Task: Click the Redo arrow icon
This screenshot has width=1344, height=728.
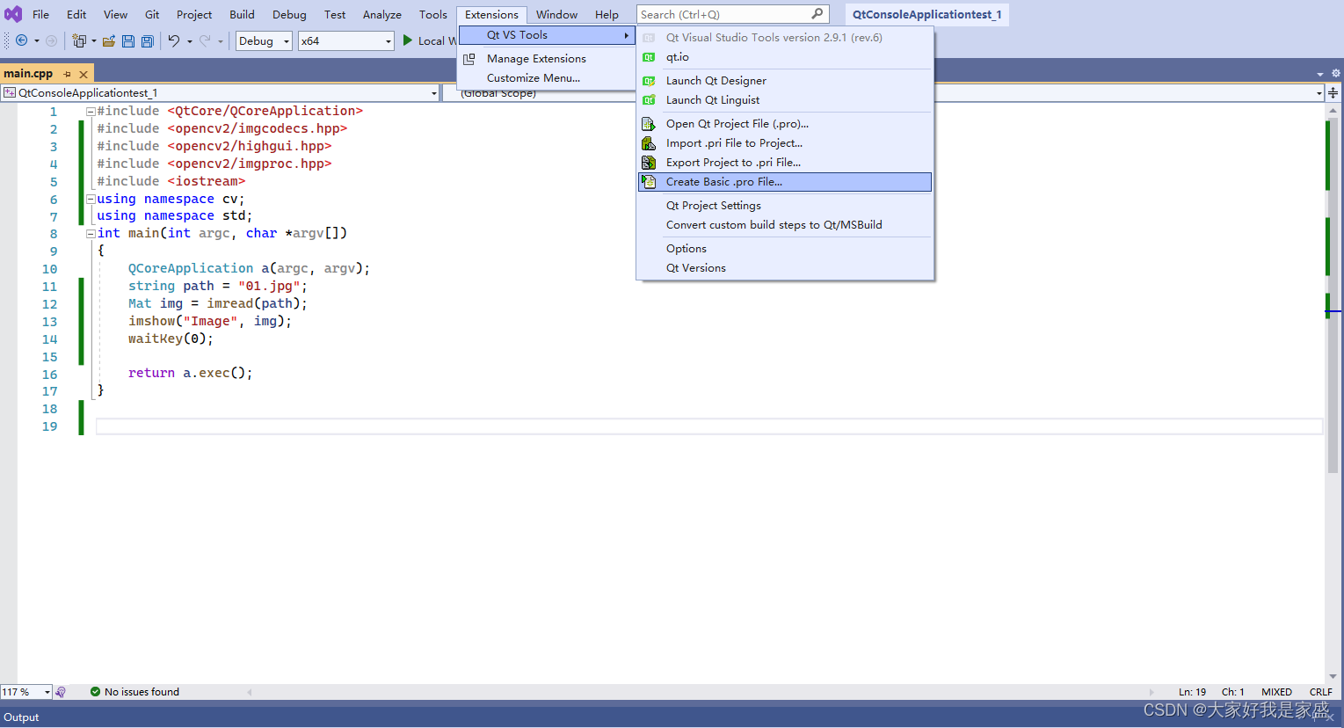Action: click(x=205, y=40)
